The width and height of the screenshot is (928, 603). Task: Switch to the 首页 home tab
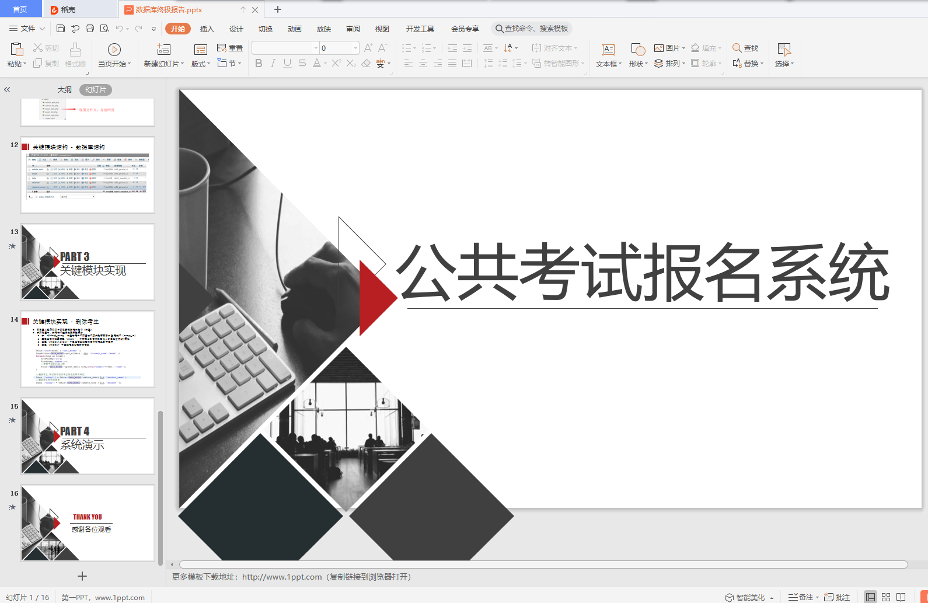[20, 9]
